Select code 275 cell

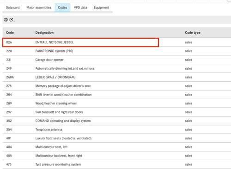9,86
